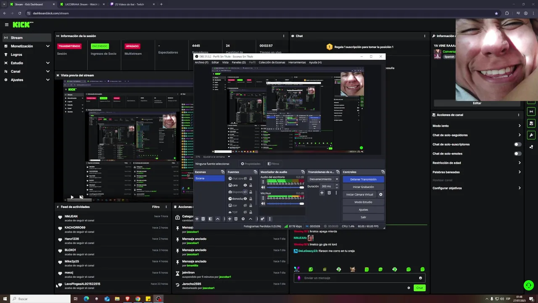Move source up in OBS Fuentes toolbar
The height and width of the screenshot is (303, 538).
pos(251,219)
